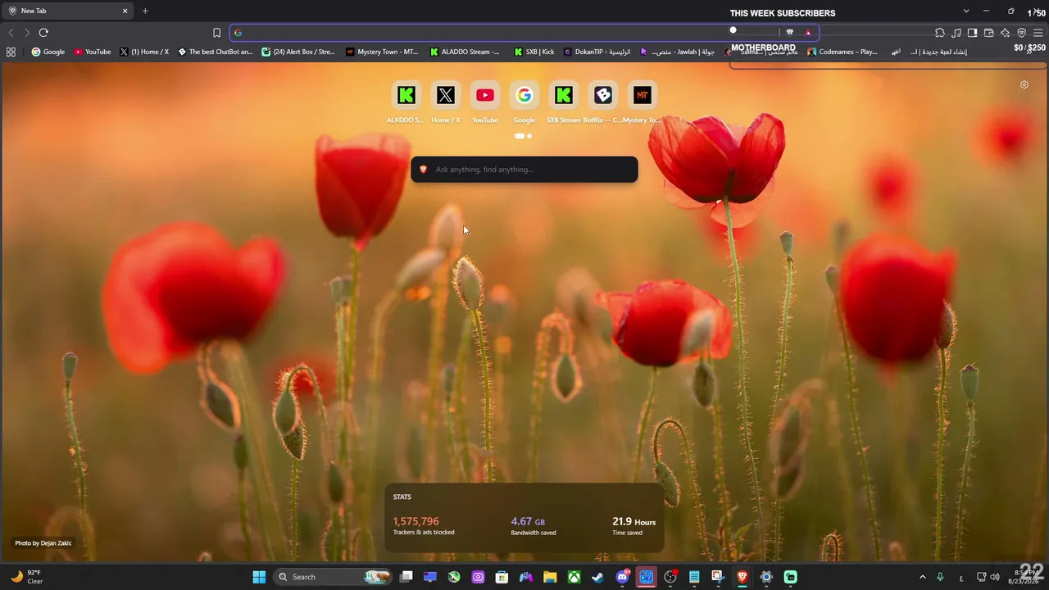The width and height of the screenshot is (1049, 590).
Task: Open the extensions puzzle icon
Action: [x=939, y=33]
